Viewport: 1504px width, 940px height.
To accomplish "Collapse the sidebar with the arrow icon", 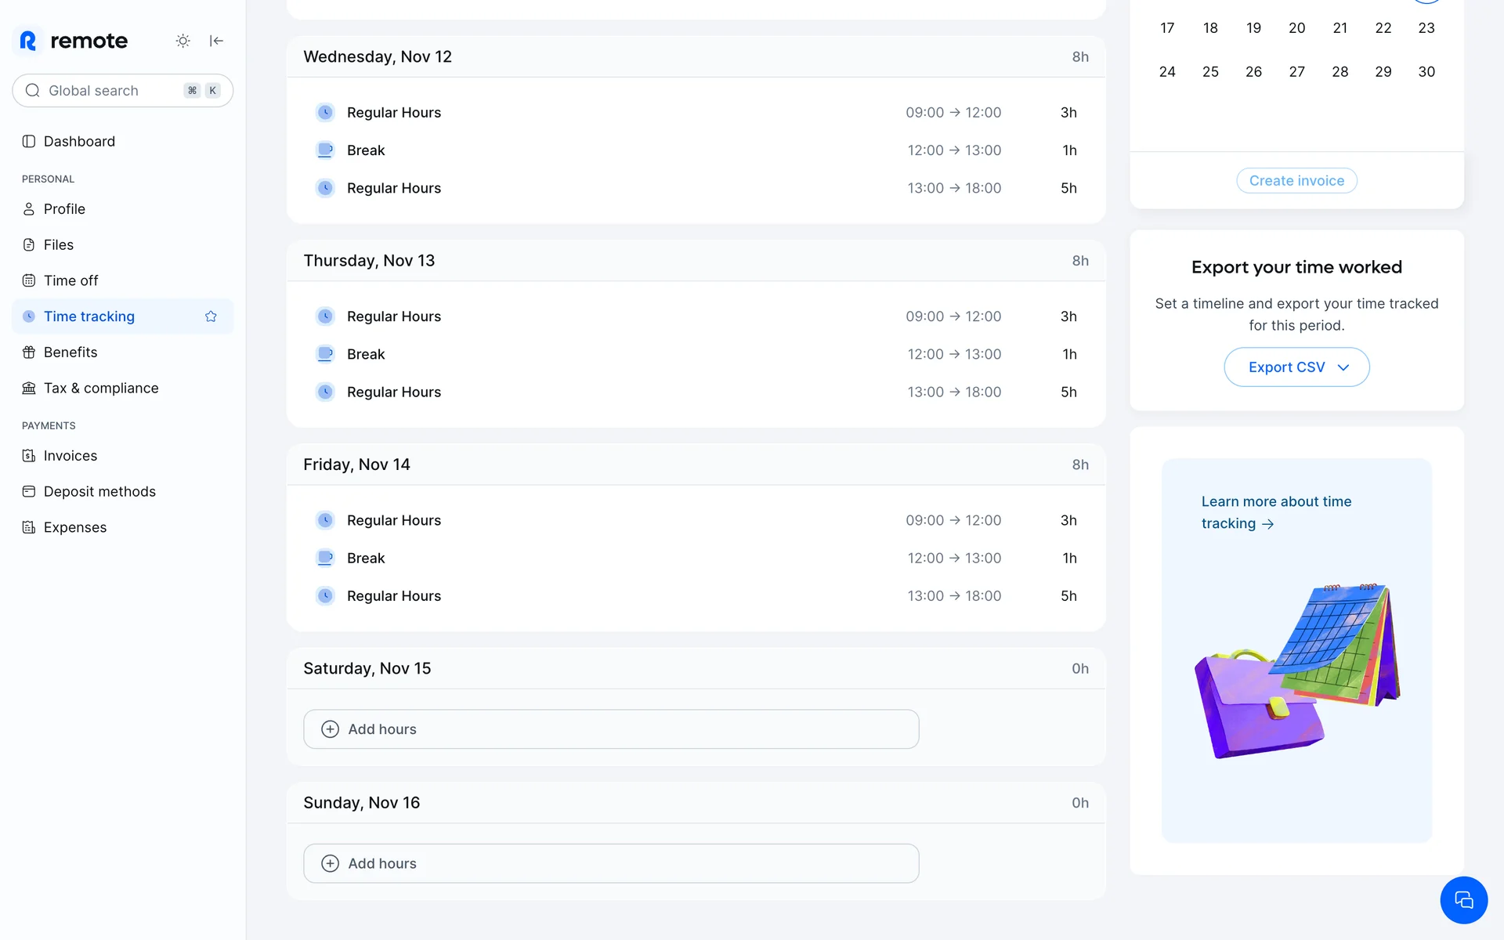I will click(x=217, y=41).
